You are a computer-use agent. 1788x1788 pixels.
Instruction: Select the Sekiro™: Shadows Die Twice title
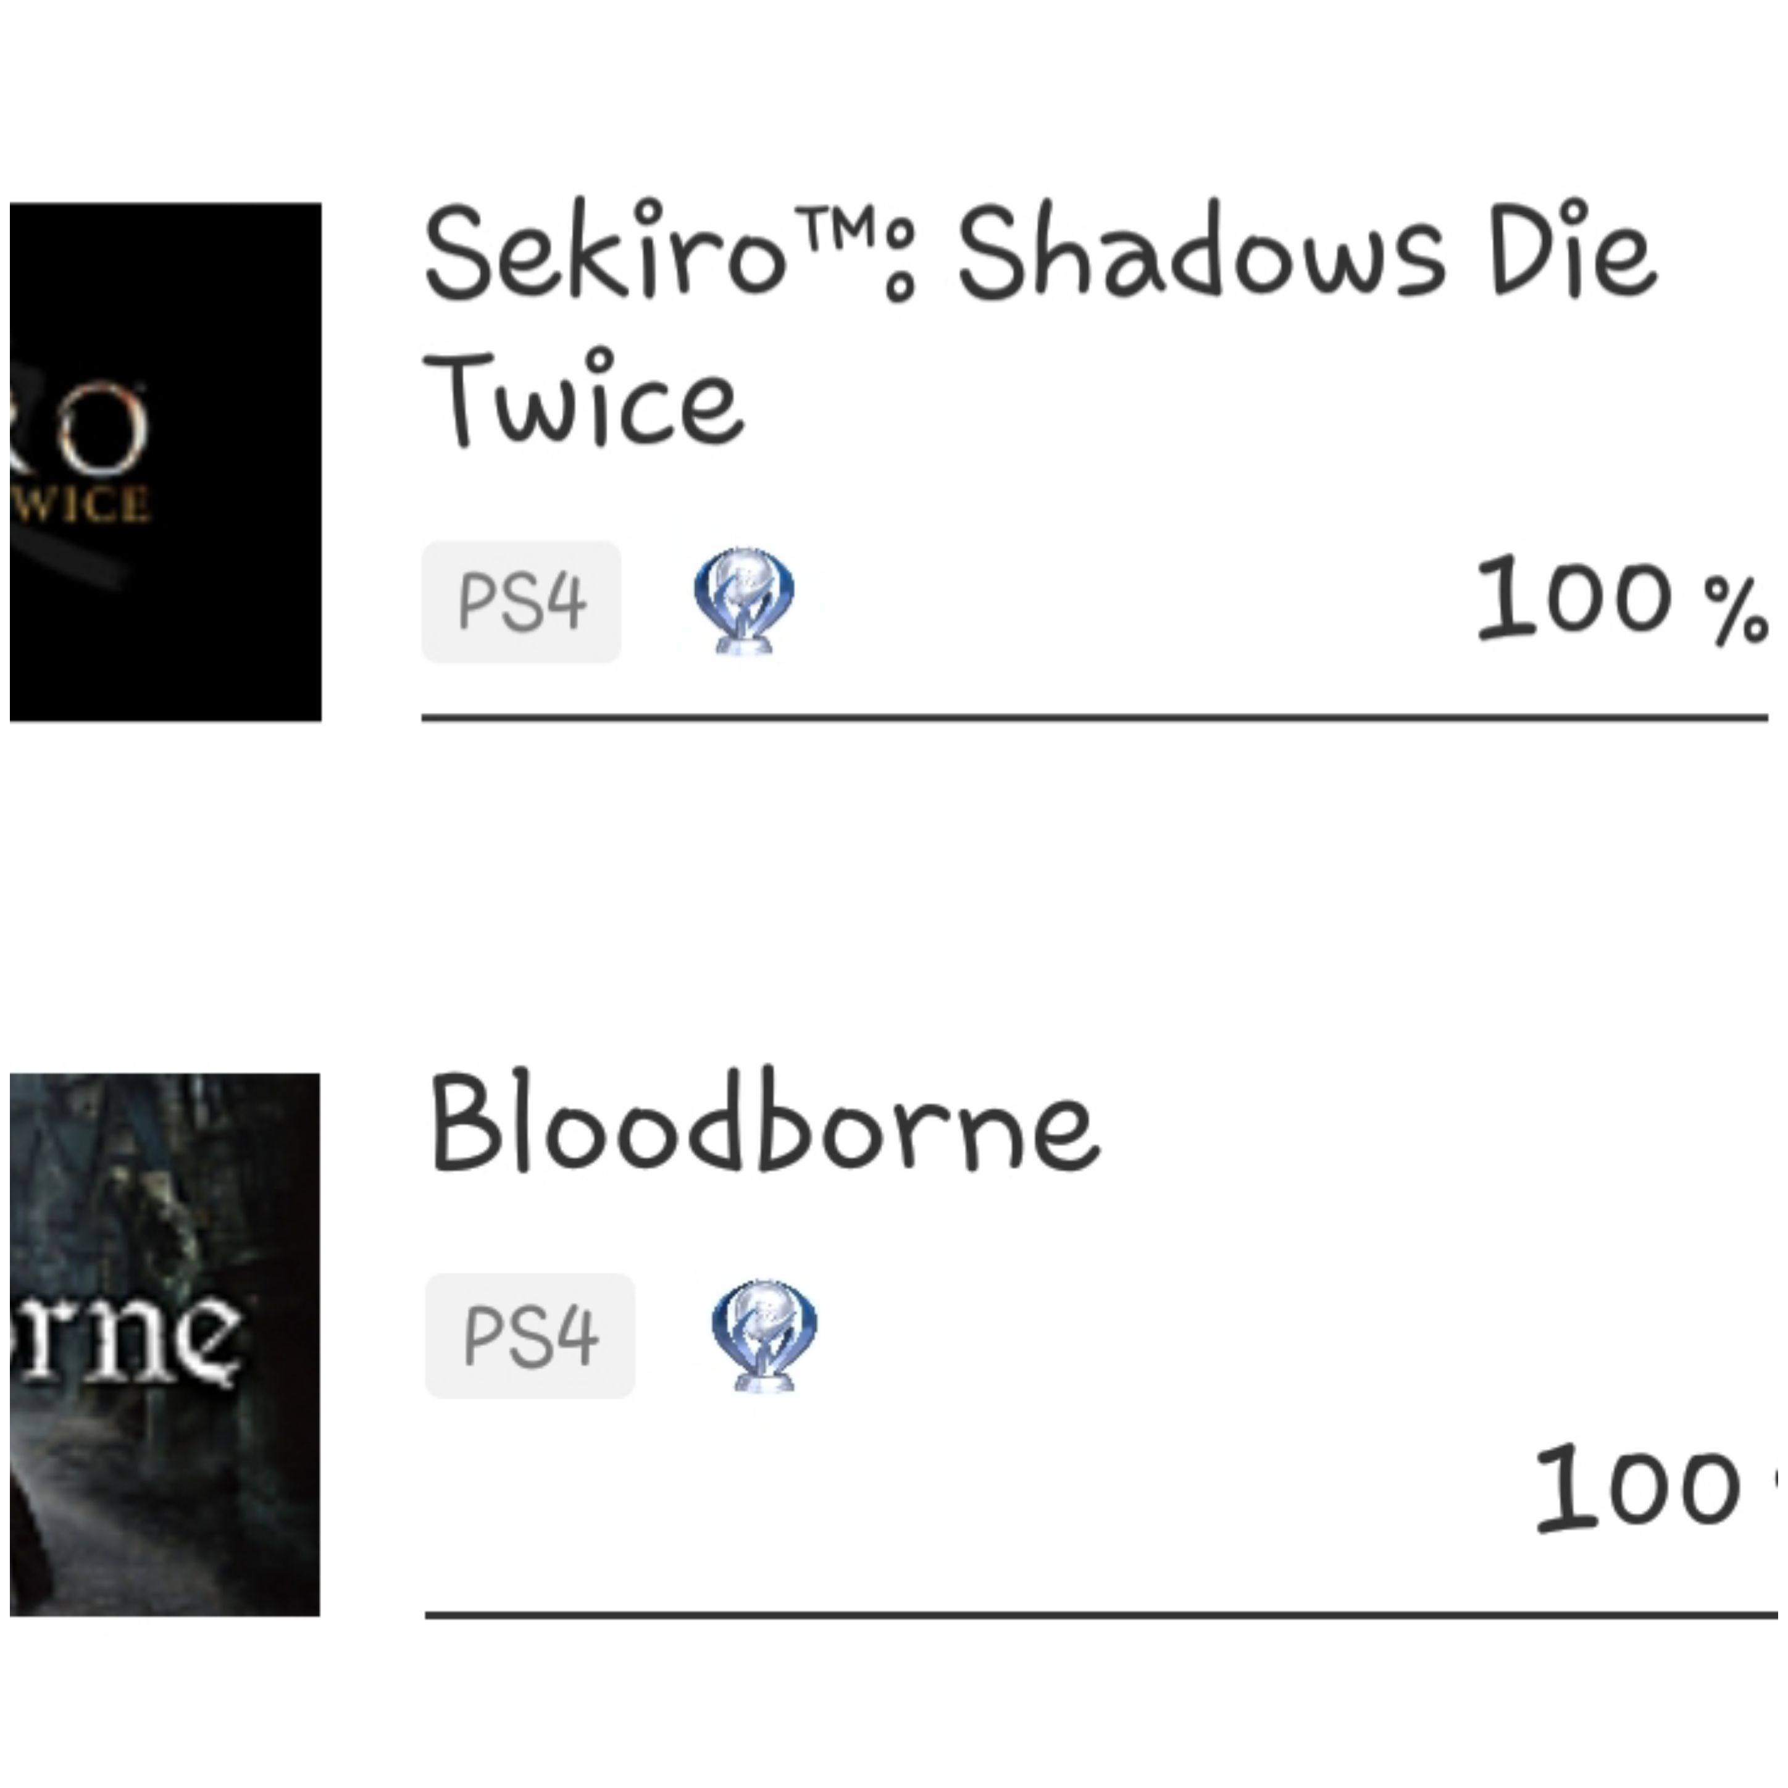[x=1039, y=324]
